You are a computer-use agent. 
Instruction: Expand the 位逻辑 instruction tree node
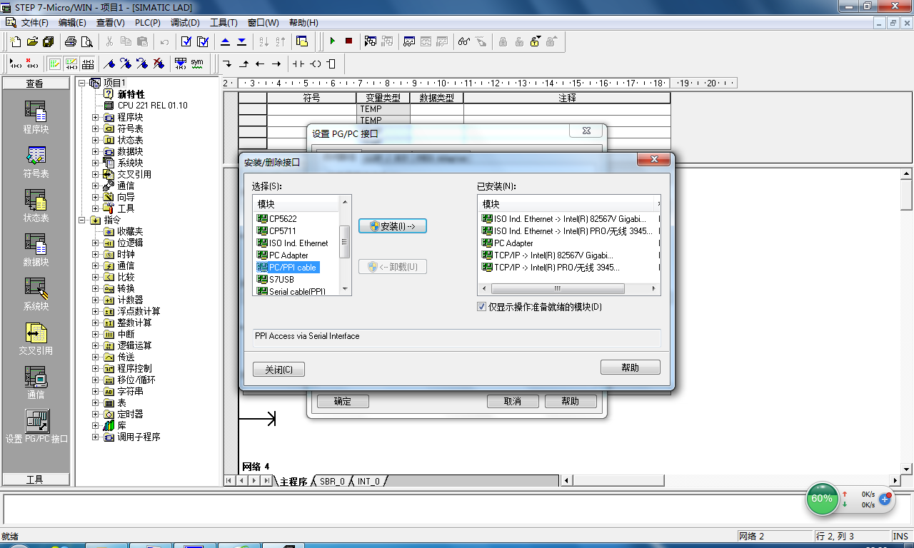[x=96, y=243]
